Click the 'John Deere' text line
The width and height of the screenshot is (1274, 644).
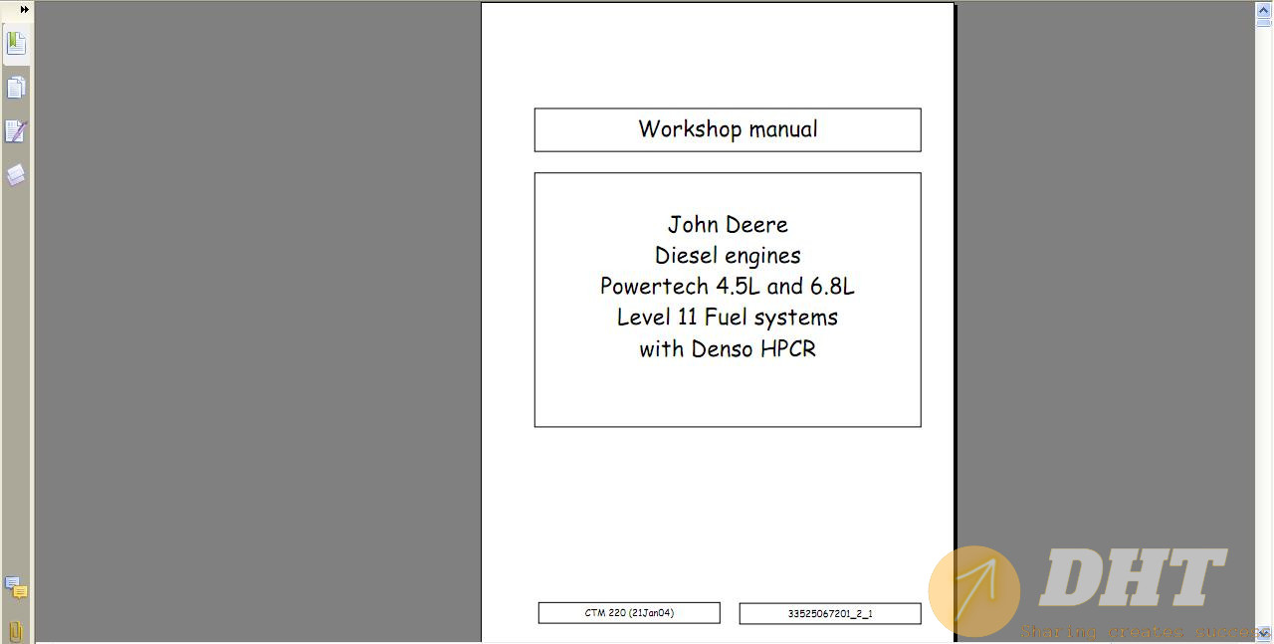coord(728,225)
